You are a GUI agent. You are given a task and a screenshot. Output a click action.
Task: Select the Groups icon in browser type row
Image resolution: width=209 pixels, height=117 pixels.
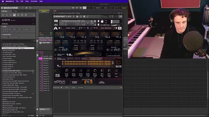click(x=7, y=15)
